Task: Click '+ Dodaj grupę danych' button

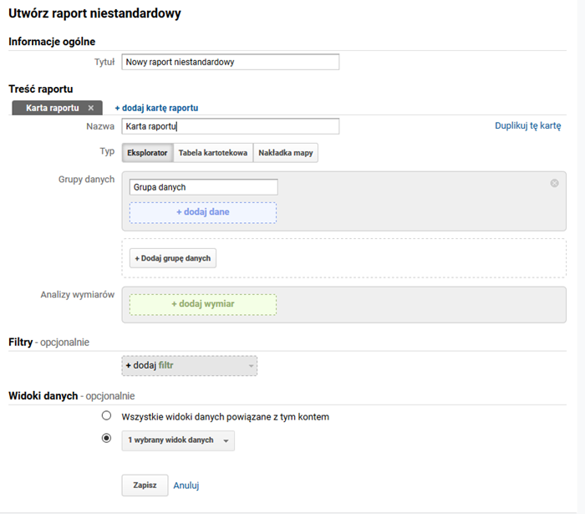Action: pos(173,258)
